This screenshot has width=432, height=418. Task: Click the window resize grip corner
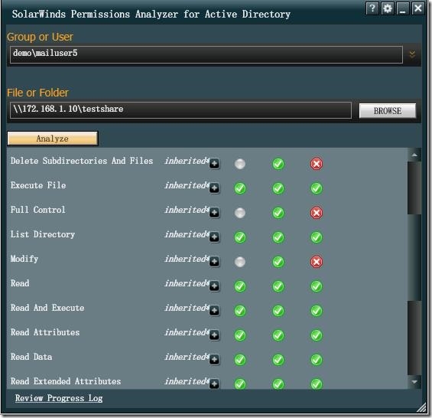pos(421,407)
